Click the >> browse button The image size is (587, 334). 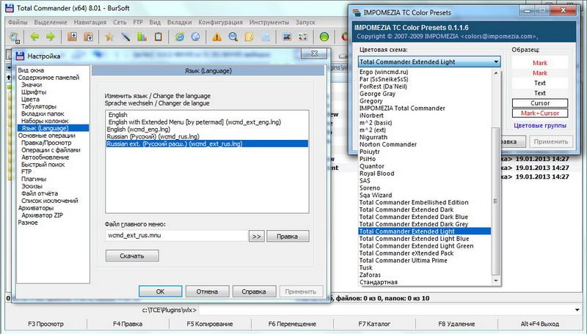point(256,236)
